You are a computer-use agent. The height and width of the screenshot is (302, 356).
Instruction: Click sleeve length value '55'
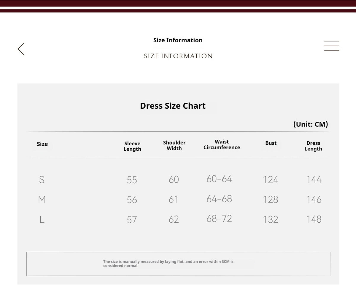pyautogui.click(x=132, y=180)
